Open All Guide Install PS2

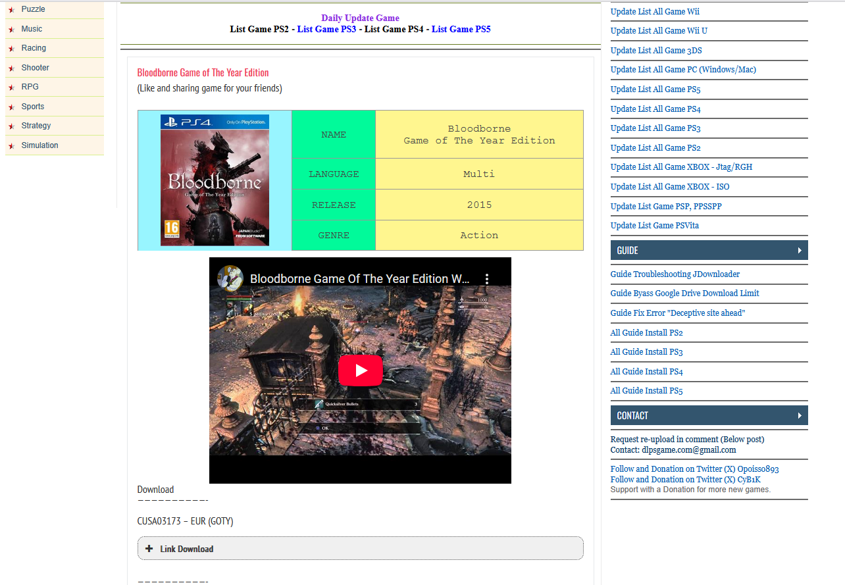pos(646,332)
